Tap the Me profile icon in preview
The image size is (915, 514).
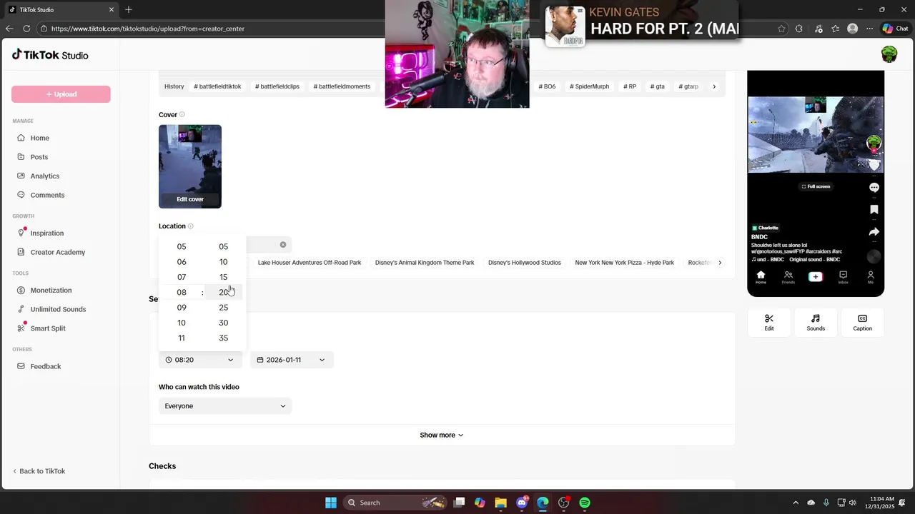[870, 277]
